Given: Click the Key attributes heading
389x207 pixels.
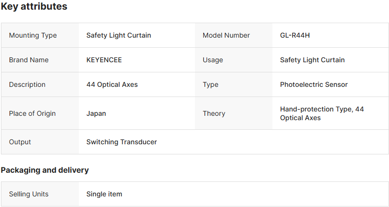Looking at the screenshot, I should [34, 7].
